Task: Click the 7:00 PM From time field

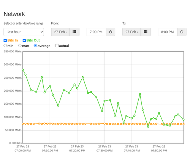Action: tap(97, 32)
